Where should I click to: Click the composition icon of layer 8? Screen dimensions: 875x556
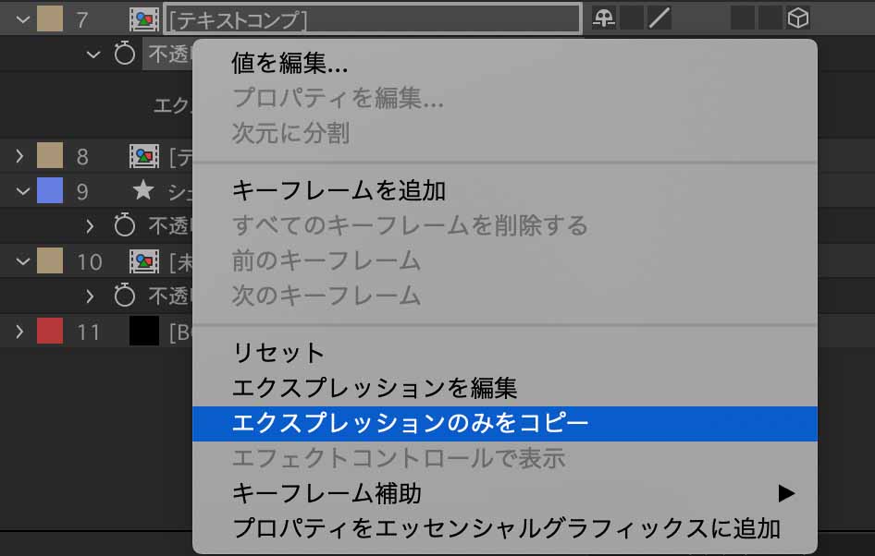(x=144, y=157)
